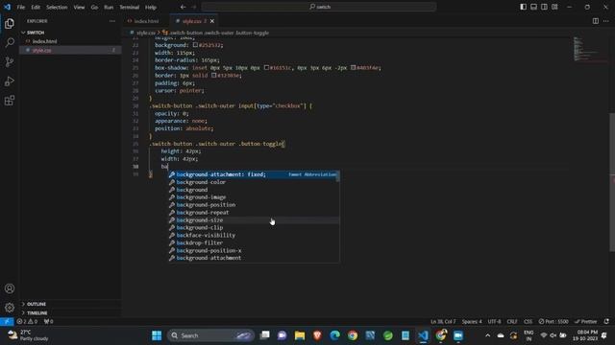Click Spaces: 4 indentation setting
The image size is (615, 345).
coord(472,322)
